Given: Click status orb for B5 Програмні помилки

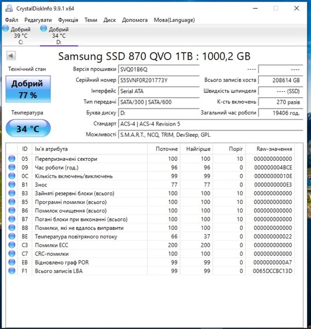Looking at the screenshot, I should (12, 202).
